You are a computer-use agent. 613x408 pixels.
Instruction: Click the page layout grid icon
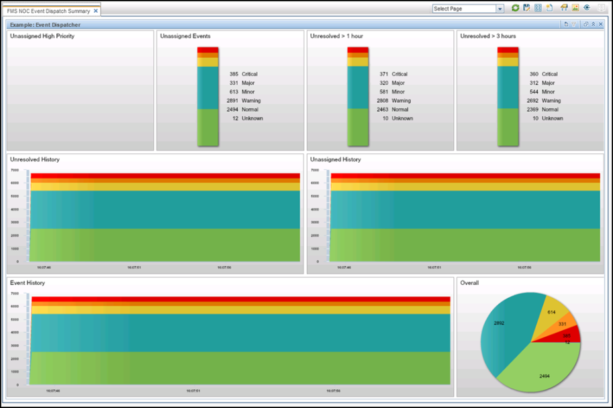click(x=538, y=8)
